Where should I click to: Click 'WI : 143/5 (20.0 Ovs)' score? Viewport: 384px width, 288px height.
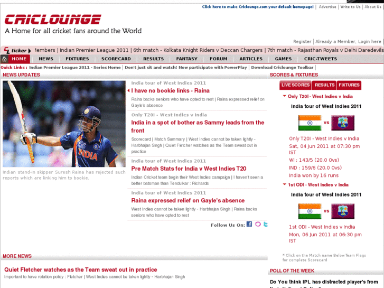tap(314, 160)
